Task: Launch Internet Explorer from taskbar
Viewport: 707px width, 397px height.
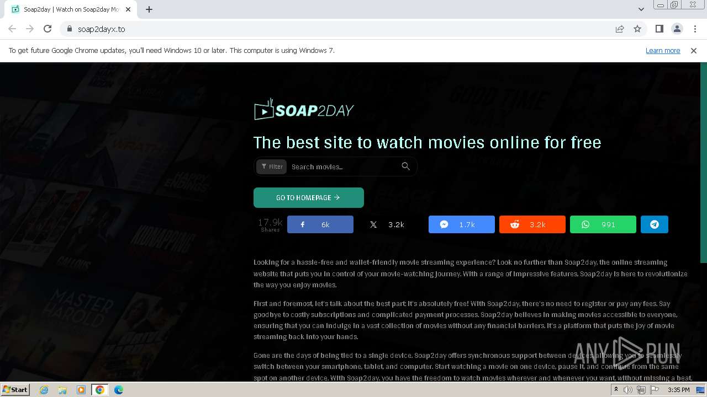Action: click(x=44, y=390)
